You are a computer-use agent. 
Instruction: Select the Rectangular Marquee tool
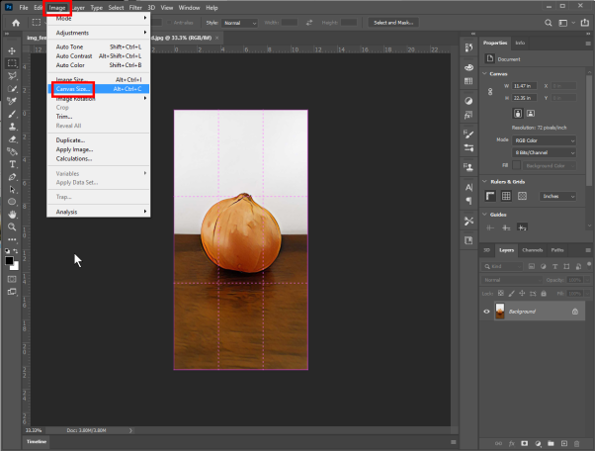pyautogui.click(x=12, y=63)
